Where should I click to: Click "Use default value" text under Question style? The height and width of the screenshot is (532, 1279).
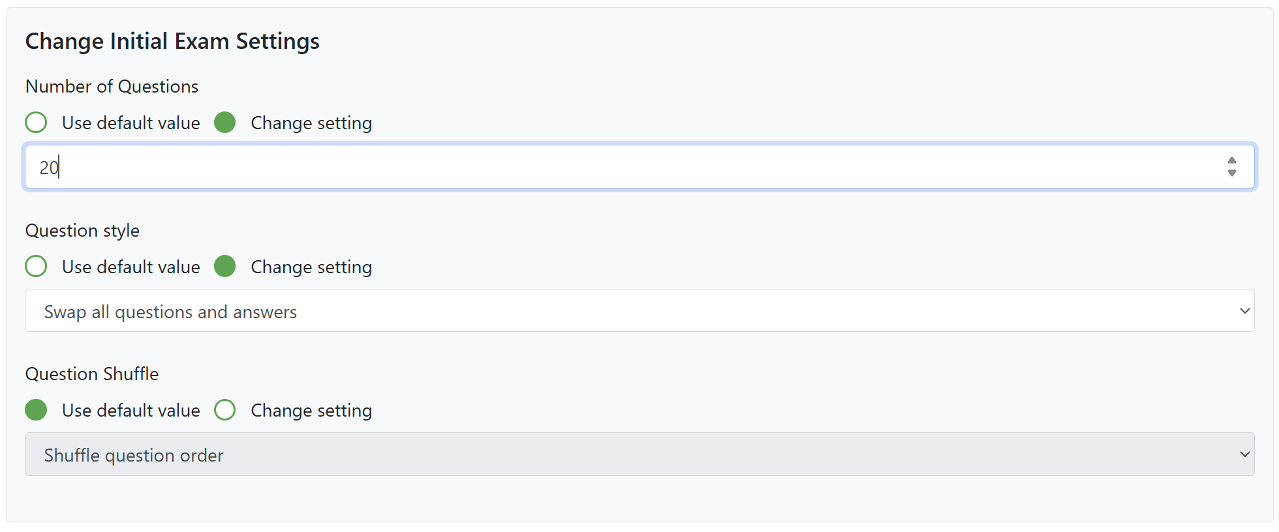(131, 267)
